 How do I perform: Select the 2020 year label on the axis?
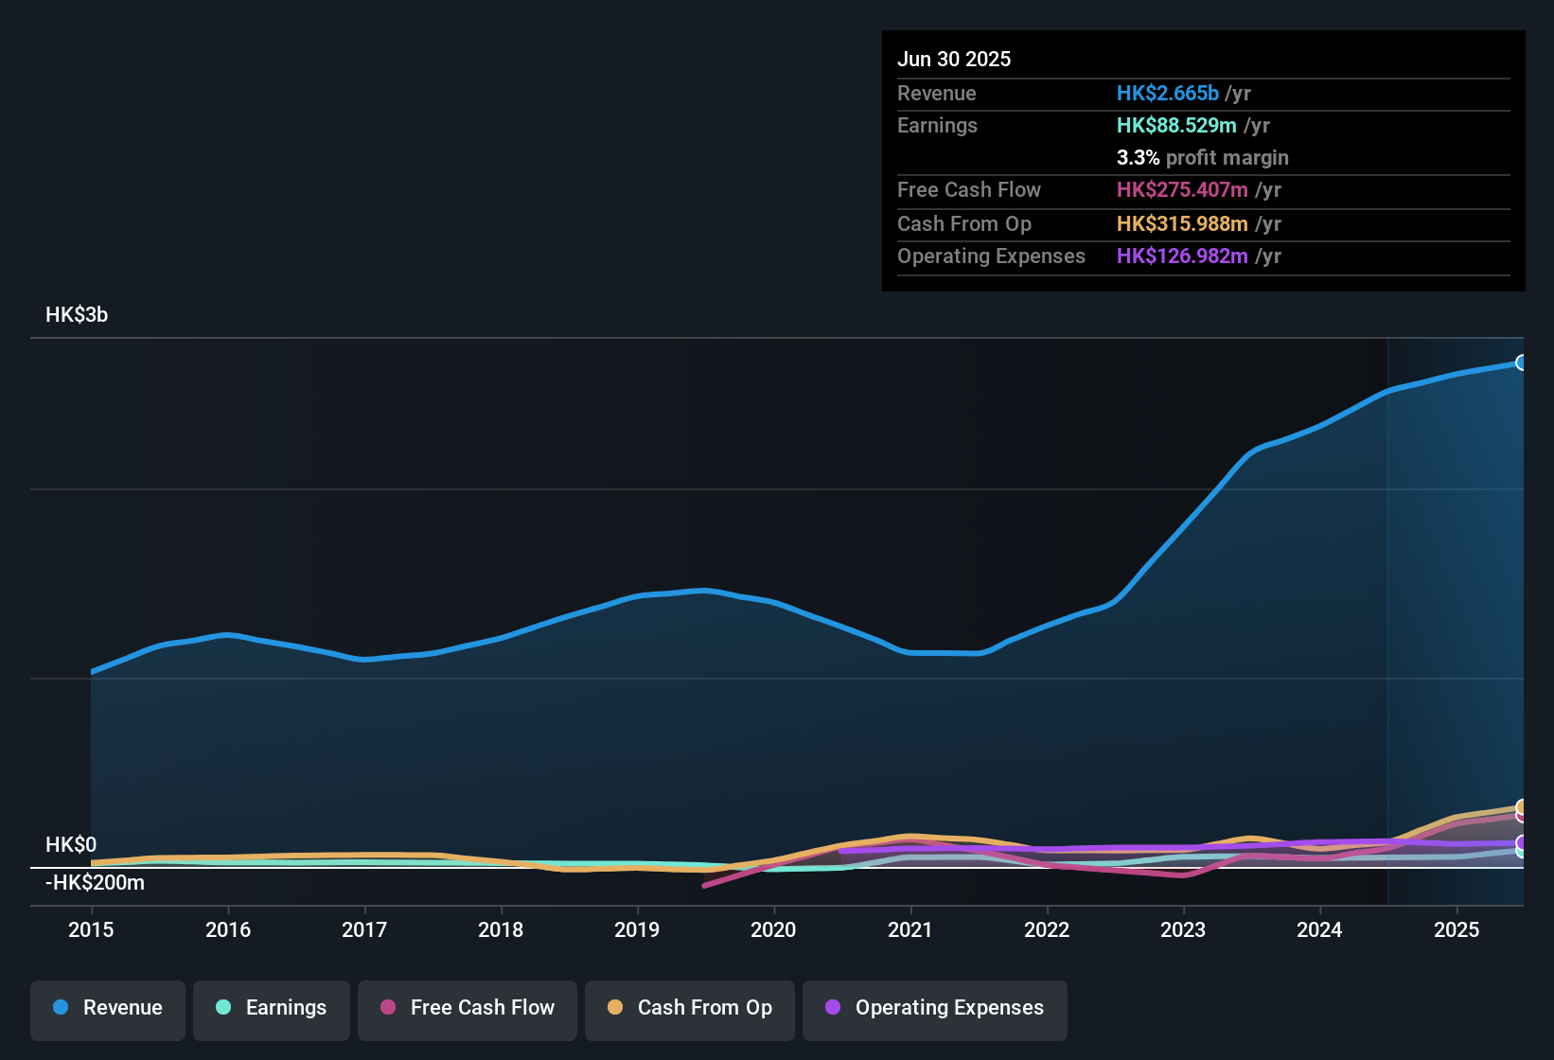[x=773, y=930]
